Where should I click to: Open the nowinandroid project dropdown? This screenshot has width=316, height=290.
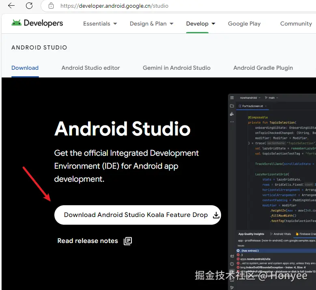(250, 98)
